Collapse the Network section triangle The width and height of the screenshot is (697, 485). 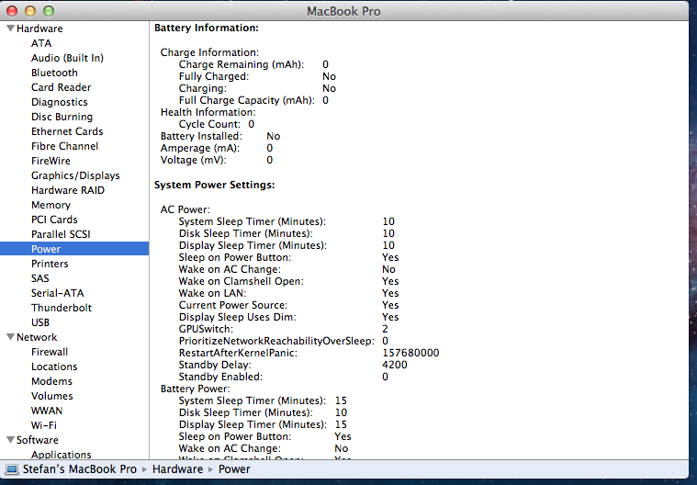[x=11, y=337]
